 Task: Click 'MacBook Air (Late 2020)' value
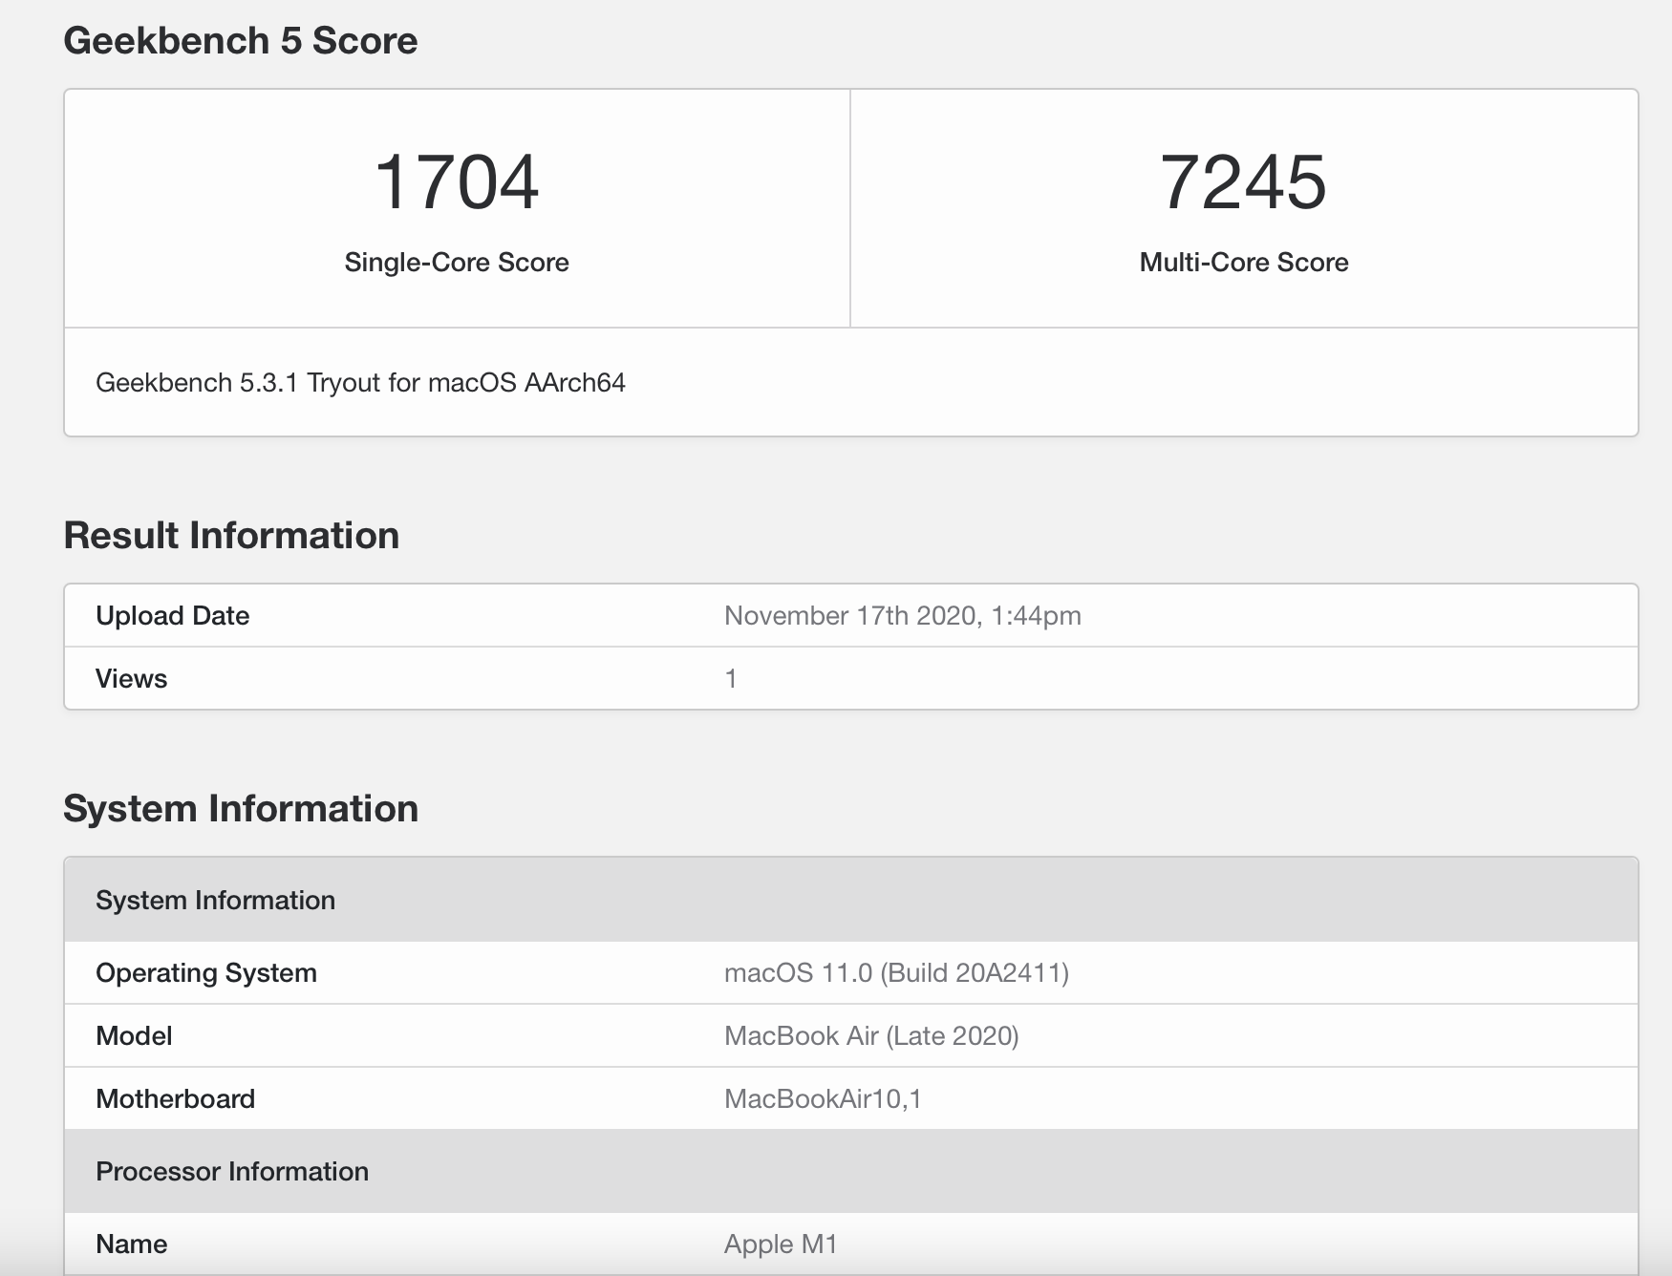[x=871, y=1035]
